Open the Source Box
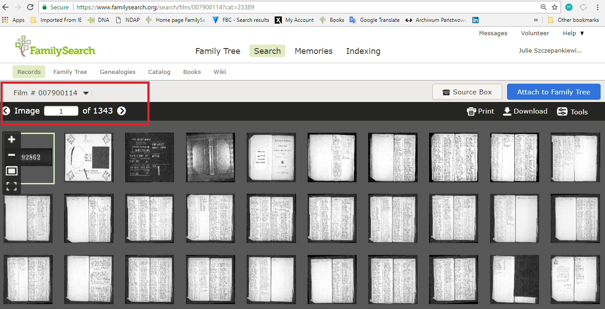The height and width of the screenshot is (309, 605). tap(467, 92)
